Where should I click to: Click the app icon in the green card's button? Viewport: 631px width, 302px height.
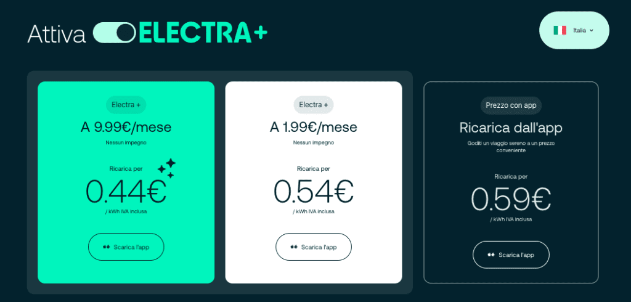pos(107,247)
